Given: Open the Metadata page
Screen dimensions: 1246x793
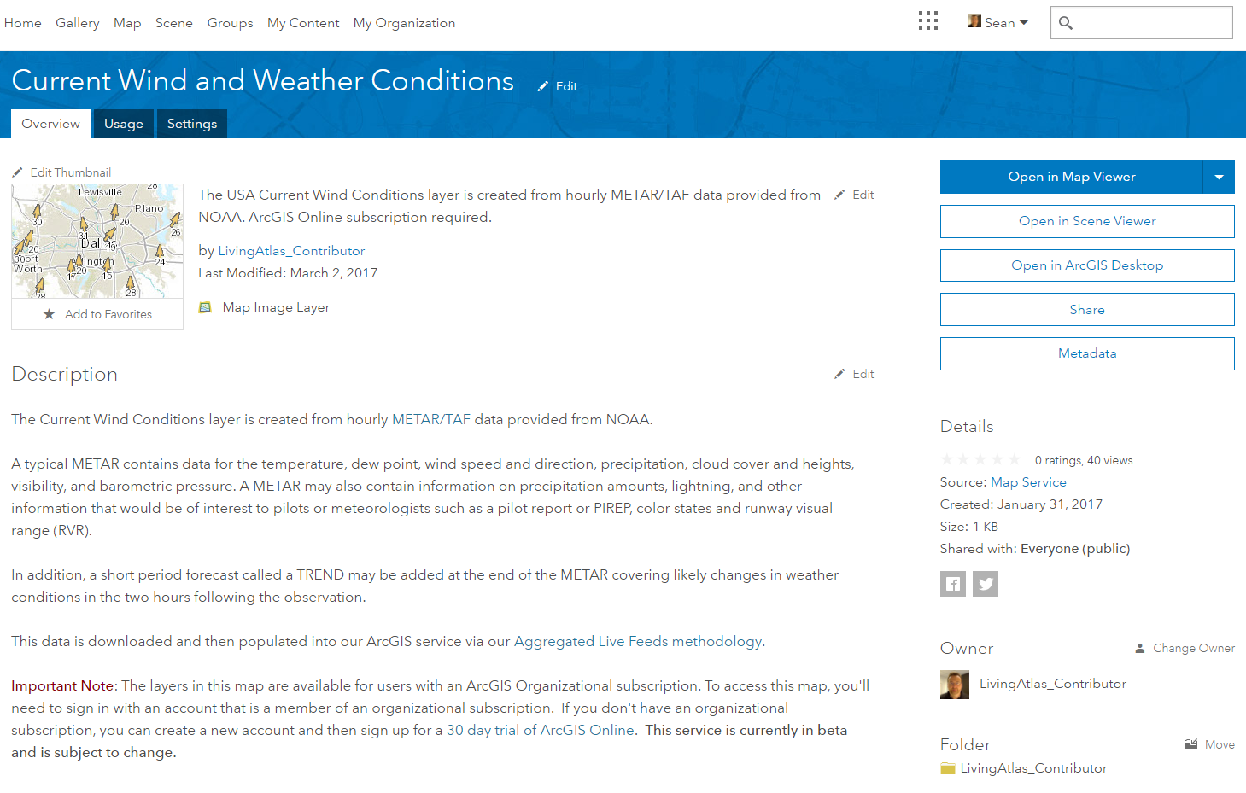Looking at the screenshot, I should pos(1086,353).
